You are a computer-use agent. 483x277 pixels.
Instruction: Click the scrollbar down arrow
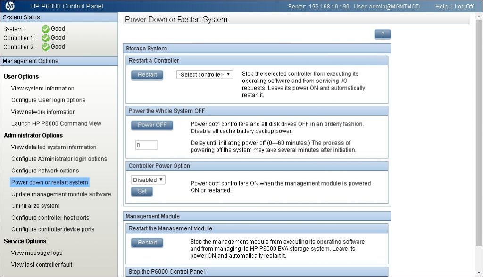[x=479, y=273]
